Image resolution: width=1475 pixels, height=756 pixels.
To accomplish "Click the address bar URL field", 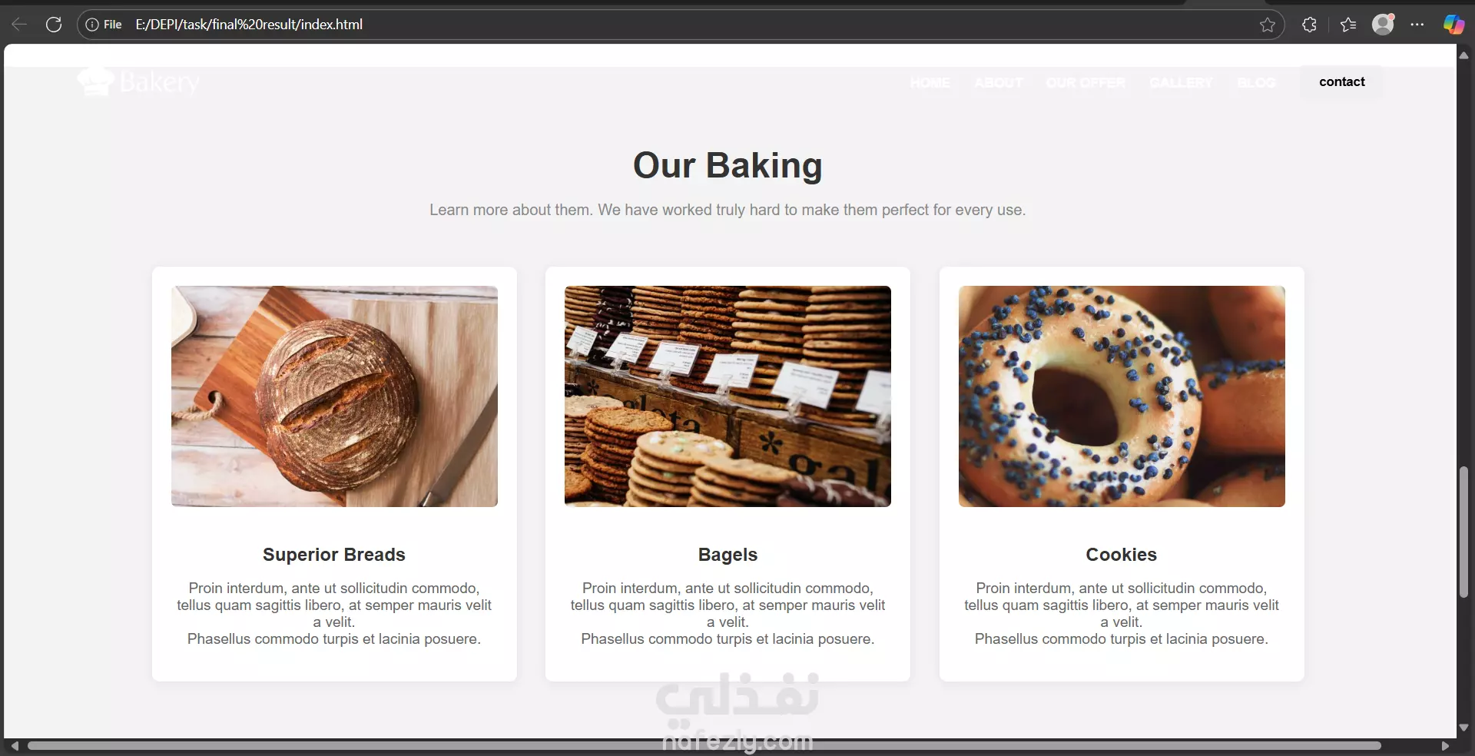I will point(676,25).
